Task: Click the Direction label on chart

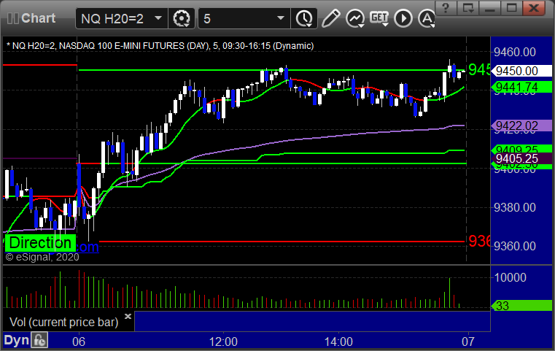Action: [40, 243]
